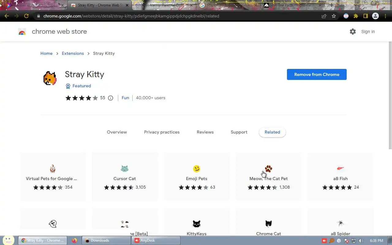
Task: Click the Sign in link
Action: coord(368,32)
